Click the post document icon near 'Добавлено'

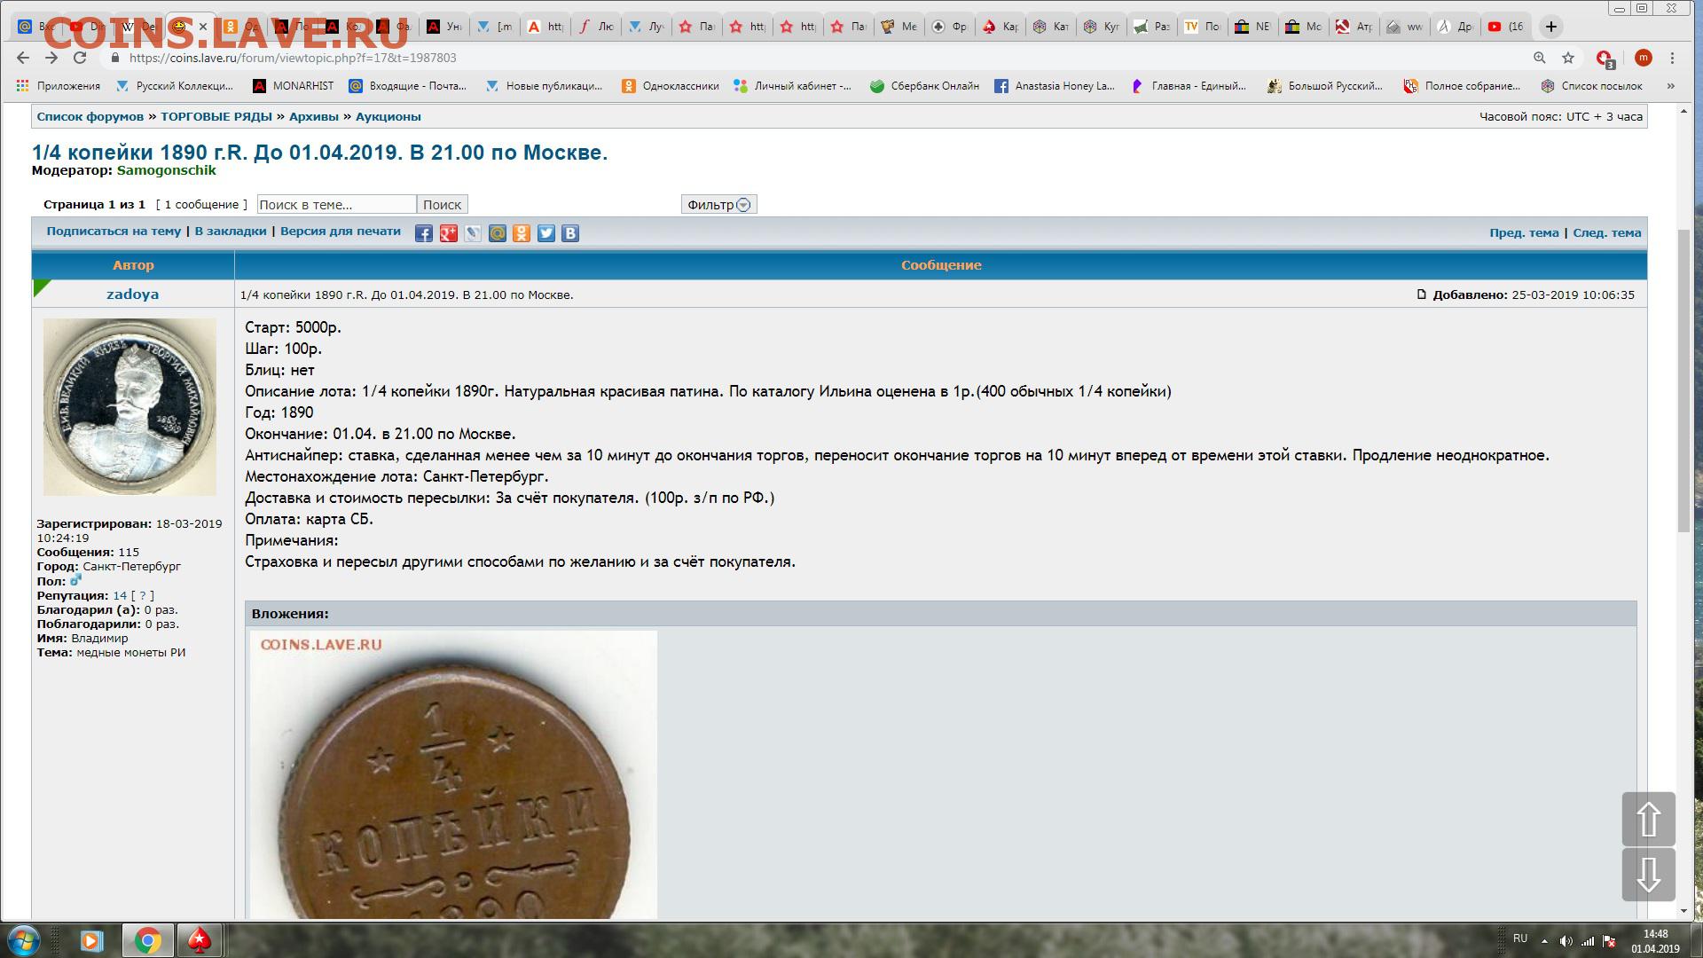1422,294
